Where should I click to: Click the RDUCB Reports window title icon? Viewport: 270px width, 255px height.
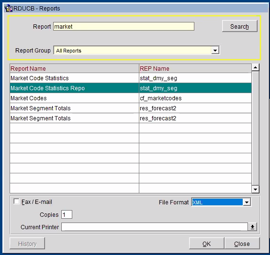tap(9, 8)
